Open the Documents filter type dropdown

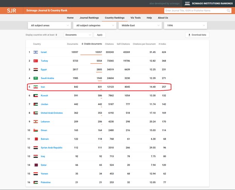pos(78,35)
